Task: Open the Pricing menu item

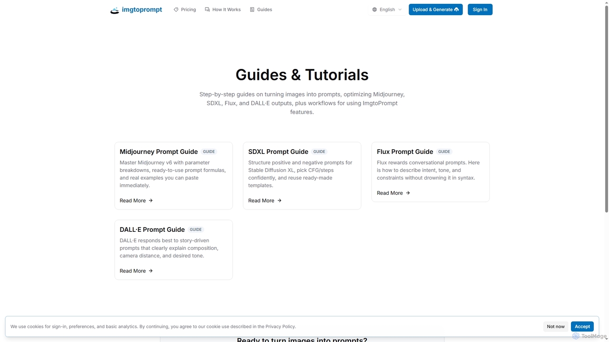Action: 185,9
